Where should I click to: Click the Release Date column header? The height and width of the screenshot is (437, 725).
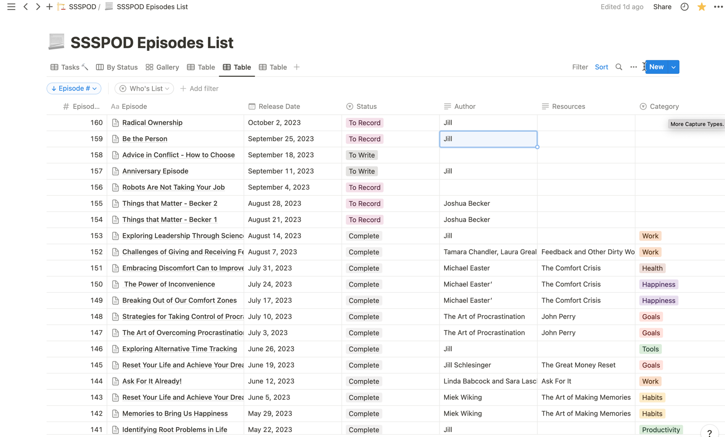click(279, 107)
